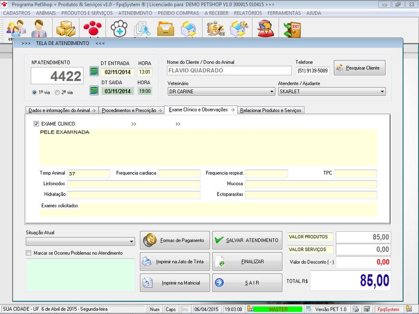Open calendar icon beside DT SAIDA
This screenshot has height=314, width=419.
point(94,91)
